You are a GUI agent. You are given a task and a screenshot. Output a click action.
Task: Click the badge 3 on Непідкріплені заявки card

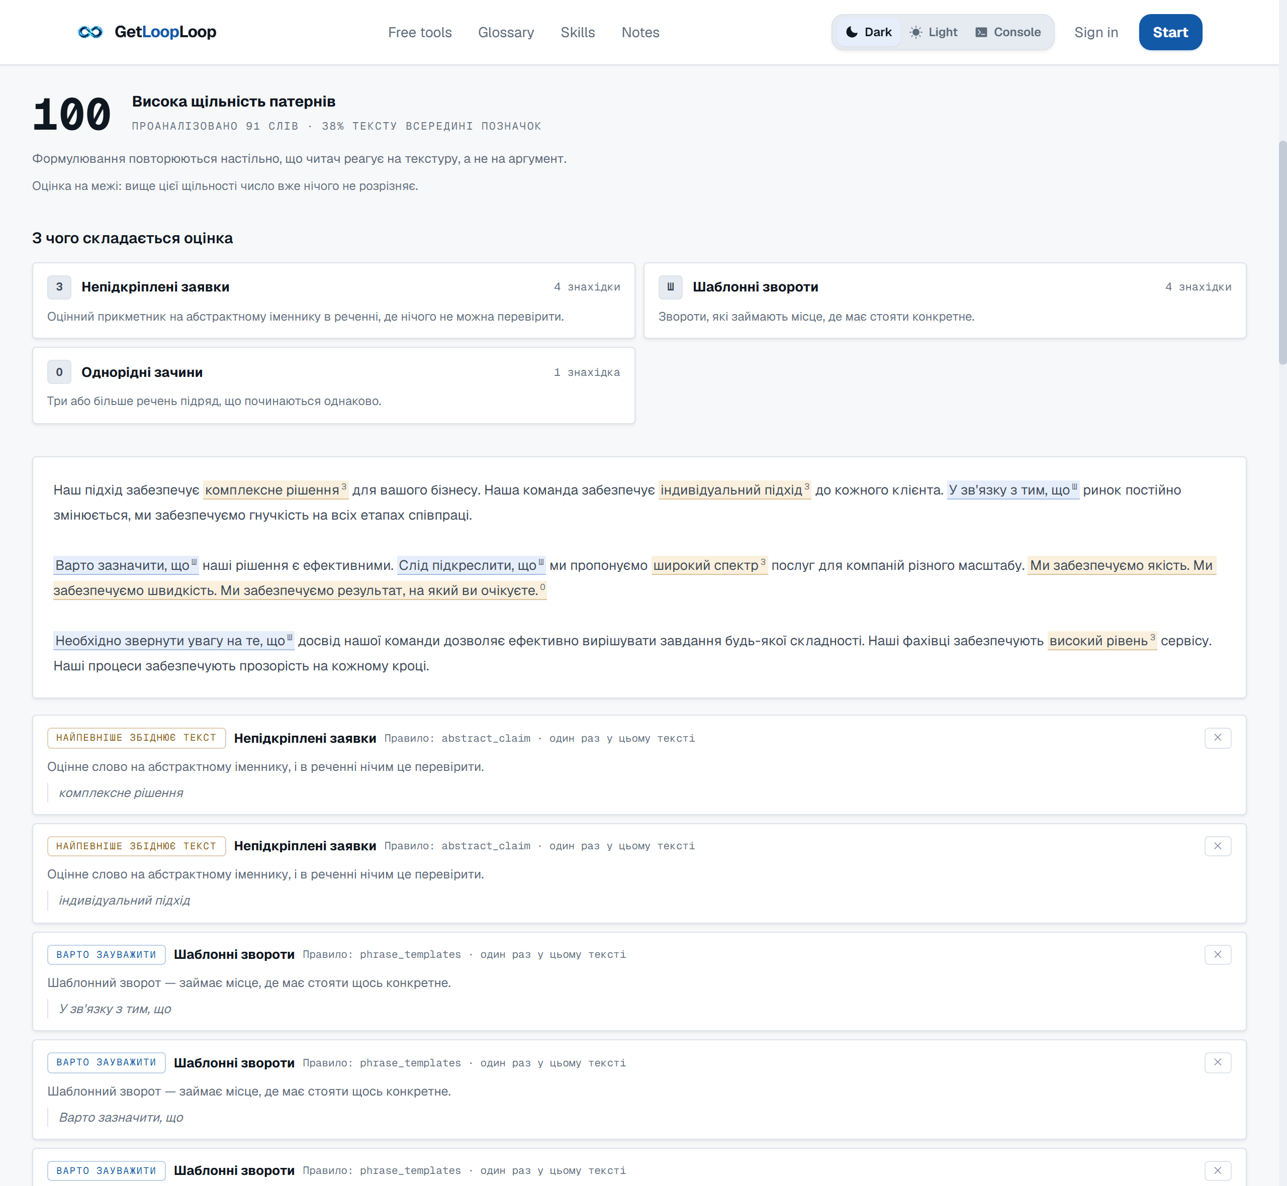[59, 287]
